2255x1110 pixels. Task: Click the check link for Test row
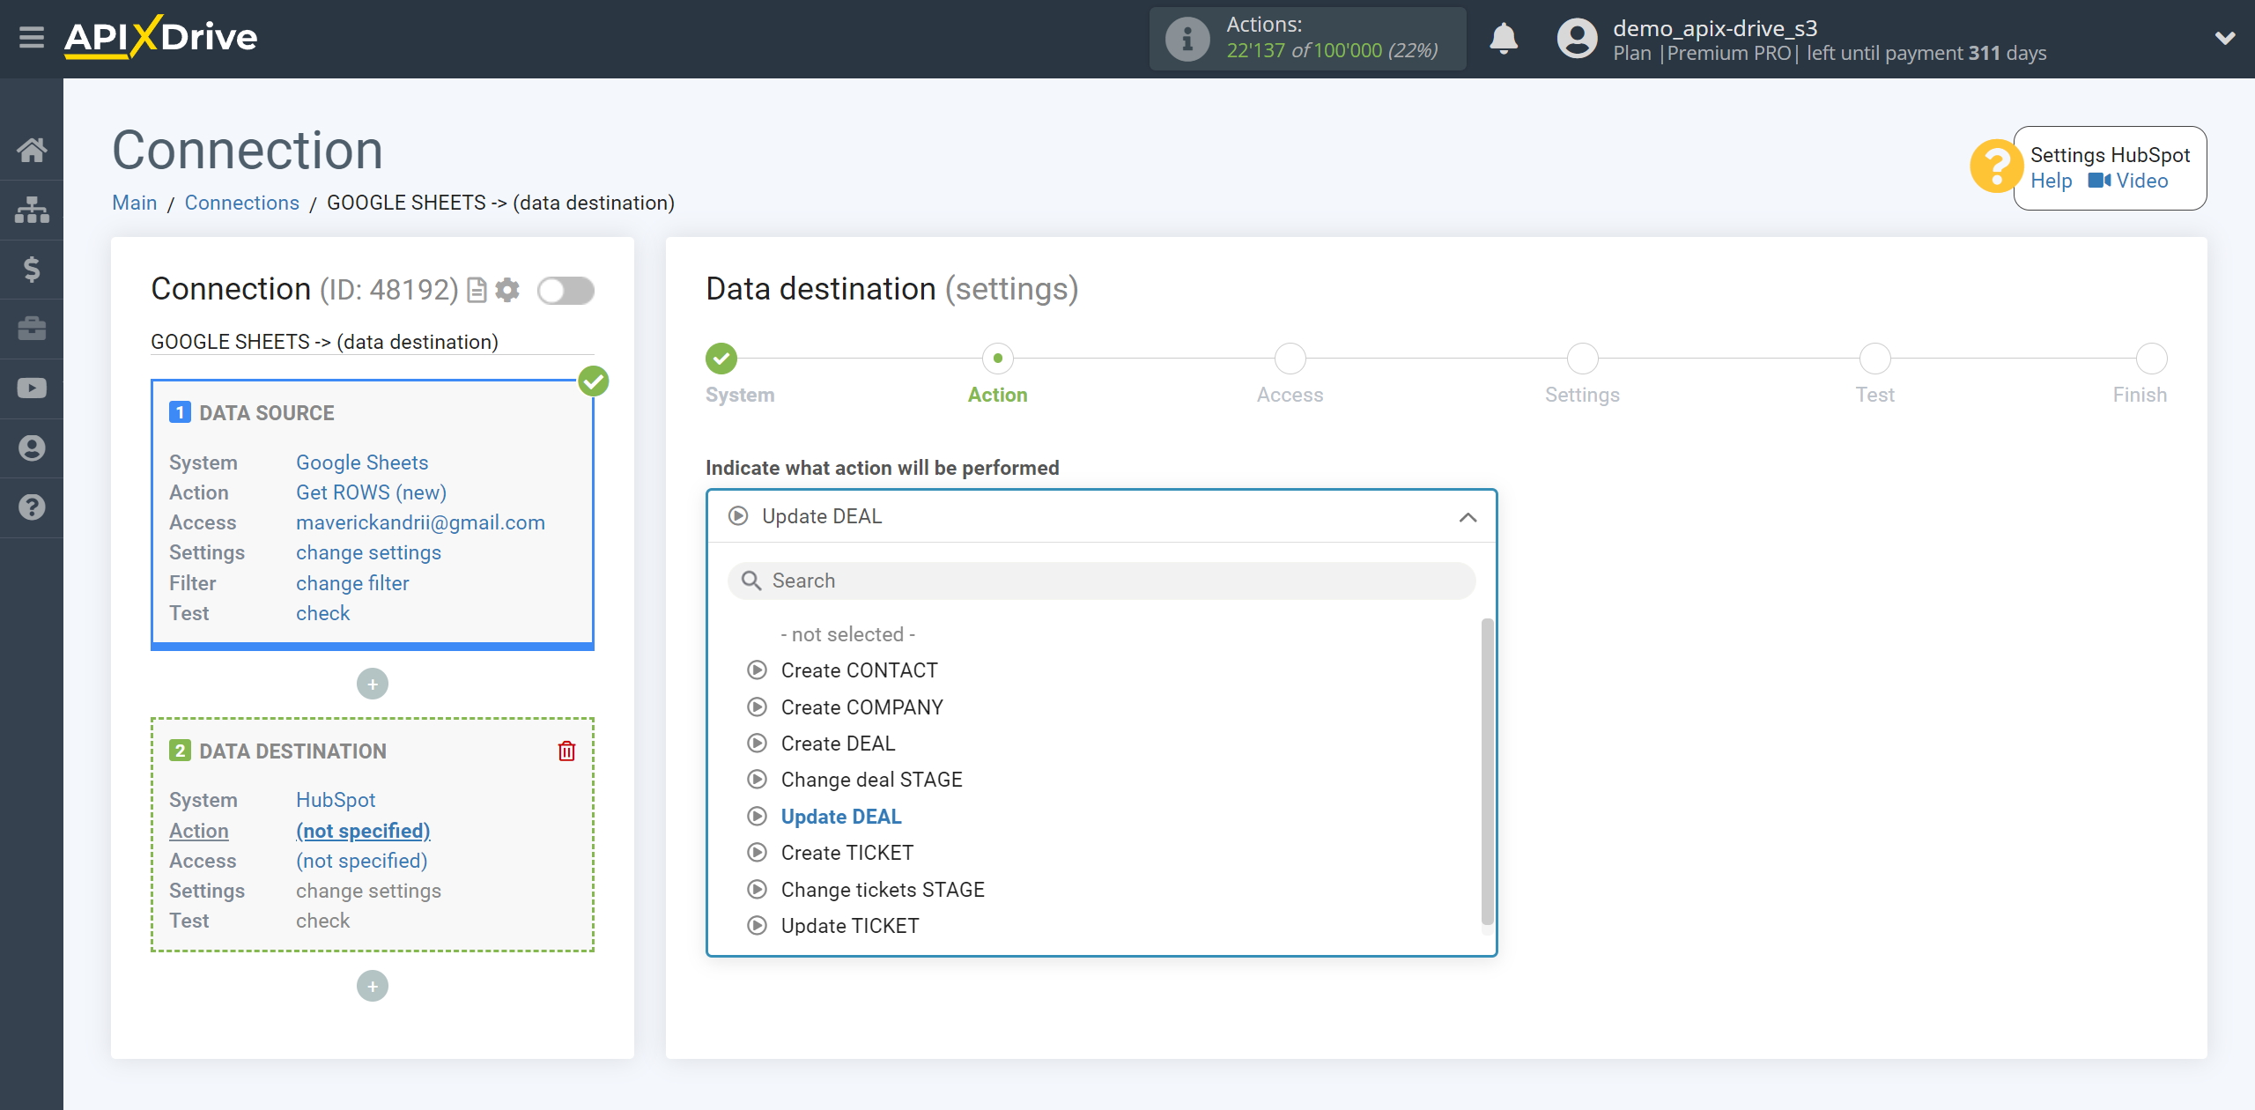[x=322, y=612]
